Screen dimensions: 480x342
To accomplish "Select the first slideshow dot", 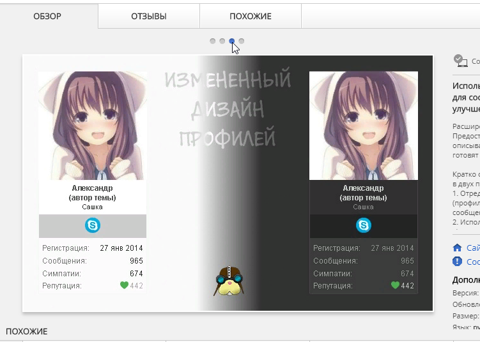I will (x=212, y=41).
